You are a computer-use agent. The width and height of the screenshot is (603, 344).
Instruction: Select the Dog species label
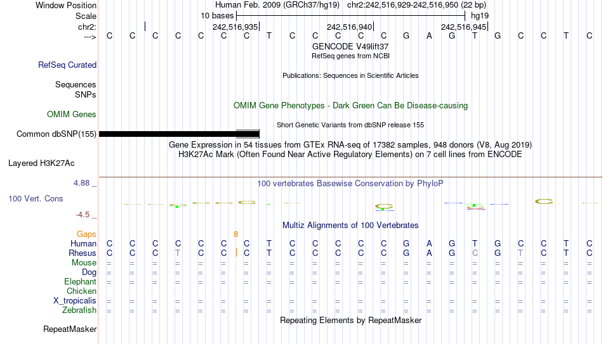click(89, 272)
